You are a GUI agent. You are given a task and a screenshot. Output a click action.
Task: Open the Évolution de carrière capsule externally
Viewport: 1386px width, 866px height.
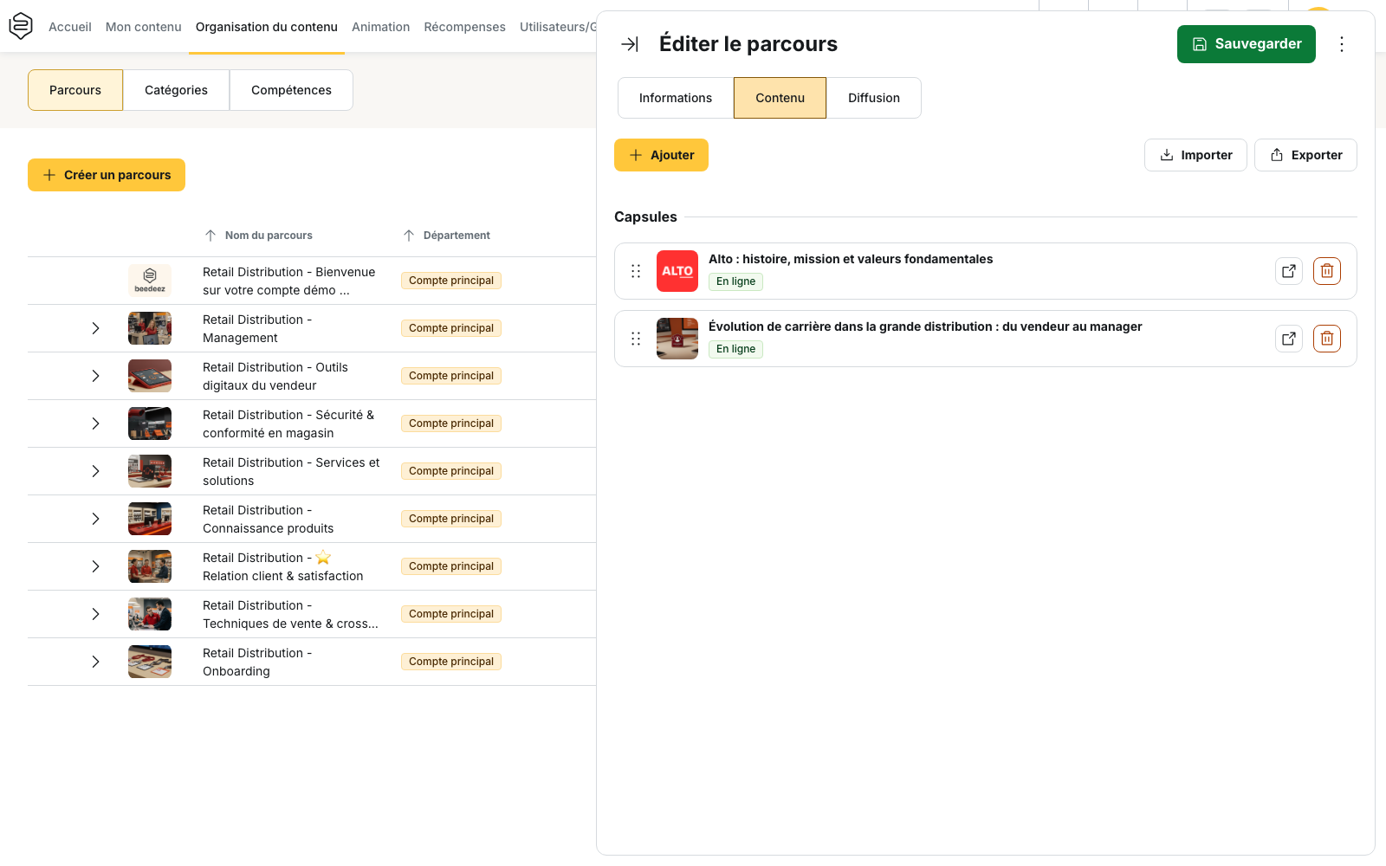click(1289, 339)
